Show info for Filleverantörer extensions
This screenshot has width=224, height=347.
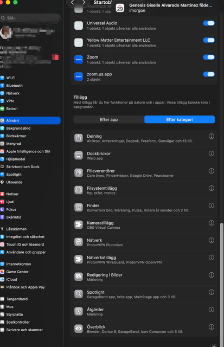[212, 171]
